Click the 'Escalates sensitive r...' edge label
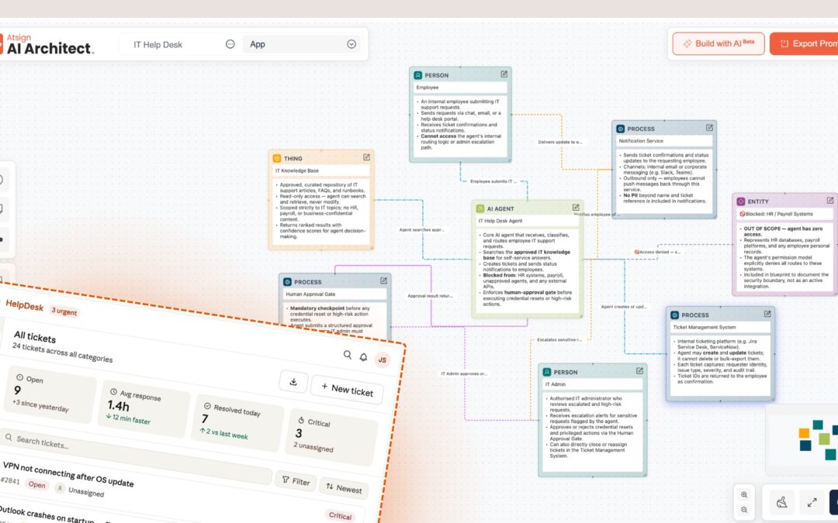 pyautogui.click(x=559, y=340)
